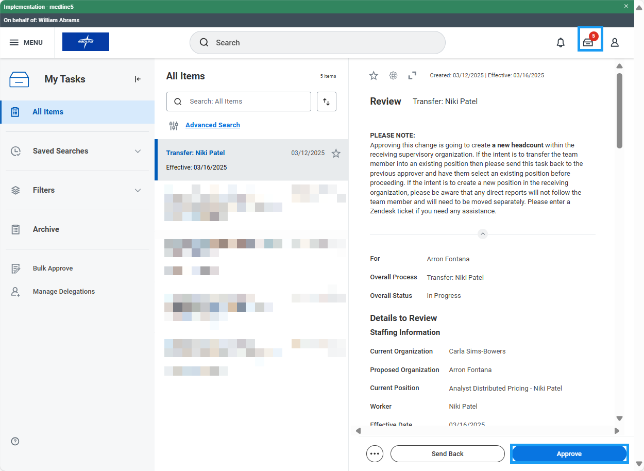Open the Advanced Search link

tap(212, 125)
